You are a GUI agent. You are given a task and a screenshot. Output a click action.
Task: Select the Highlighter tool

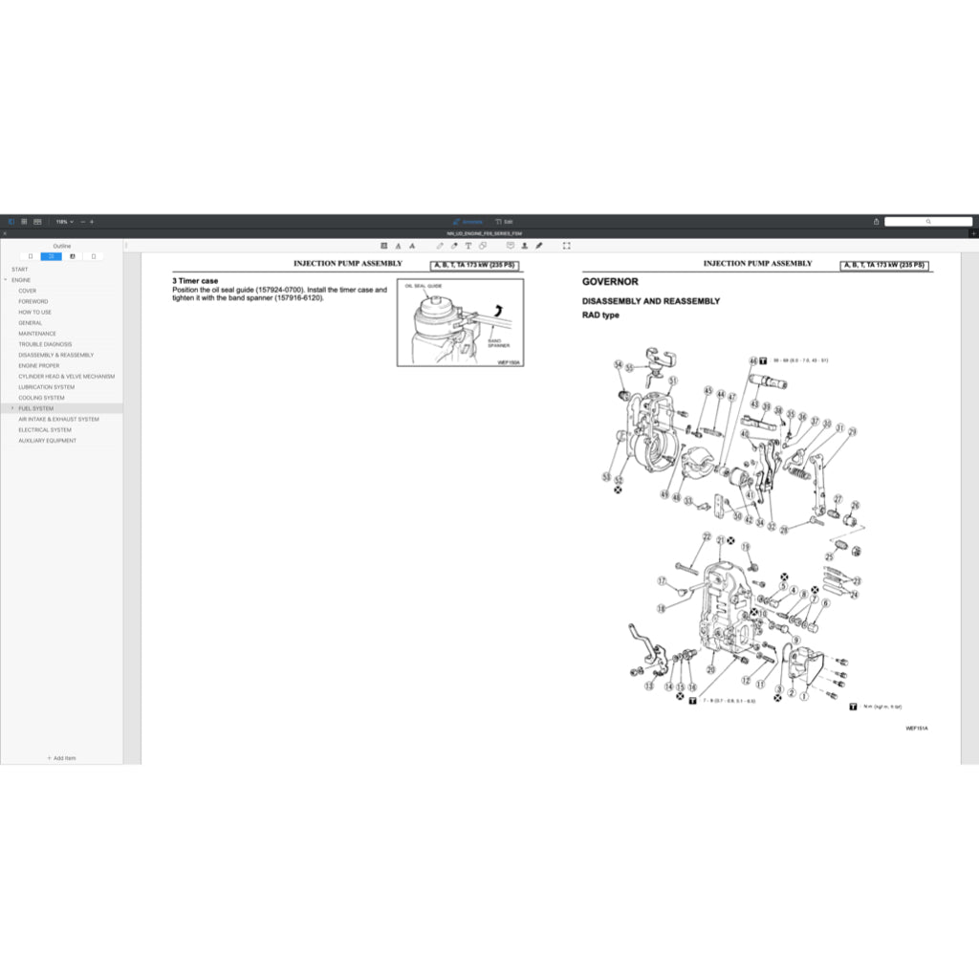pos(453,246)
